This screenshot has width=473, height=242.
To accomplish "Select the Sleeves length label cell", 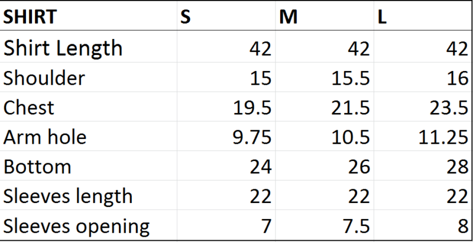I will click(x=88, y=195).
